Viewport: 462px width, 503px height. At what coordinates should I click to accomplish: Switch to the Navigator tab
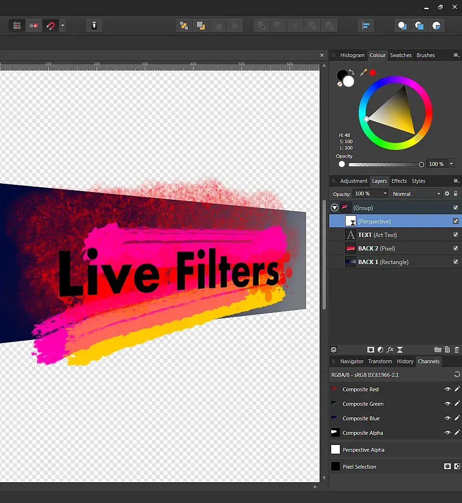(351, 361)
